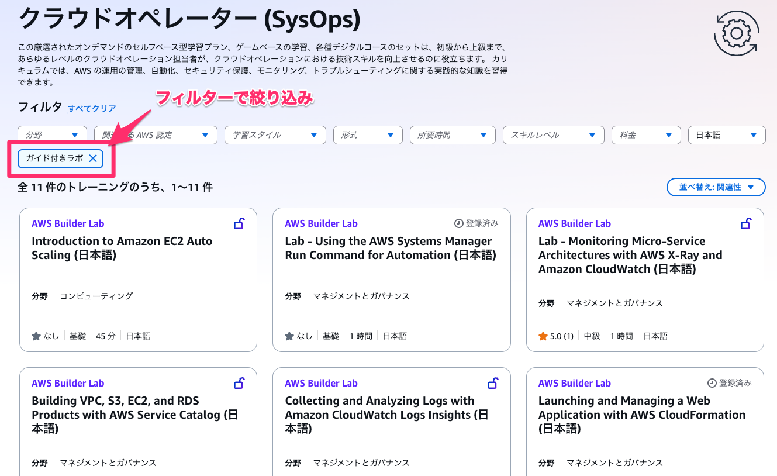Image resolution: width=777 pixels, height=476 pixels.
Task: Click 全 11 件のトレーニング result count text
Action: pyautogui.click(x=115, y=187)
